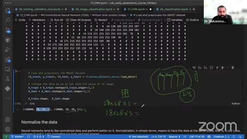
Task: Click the load_data() code line
Action: pos(82,77)
